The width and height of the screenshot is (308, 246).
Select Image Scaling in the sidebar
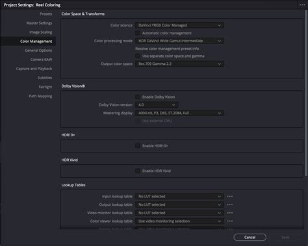pyautogui.click(x=41, y=32)
